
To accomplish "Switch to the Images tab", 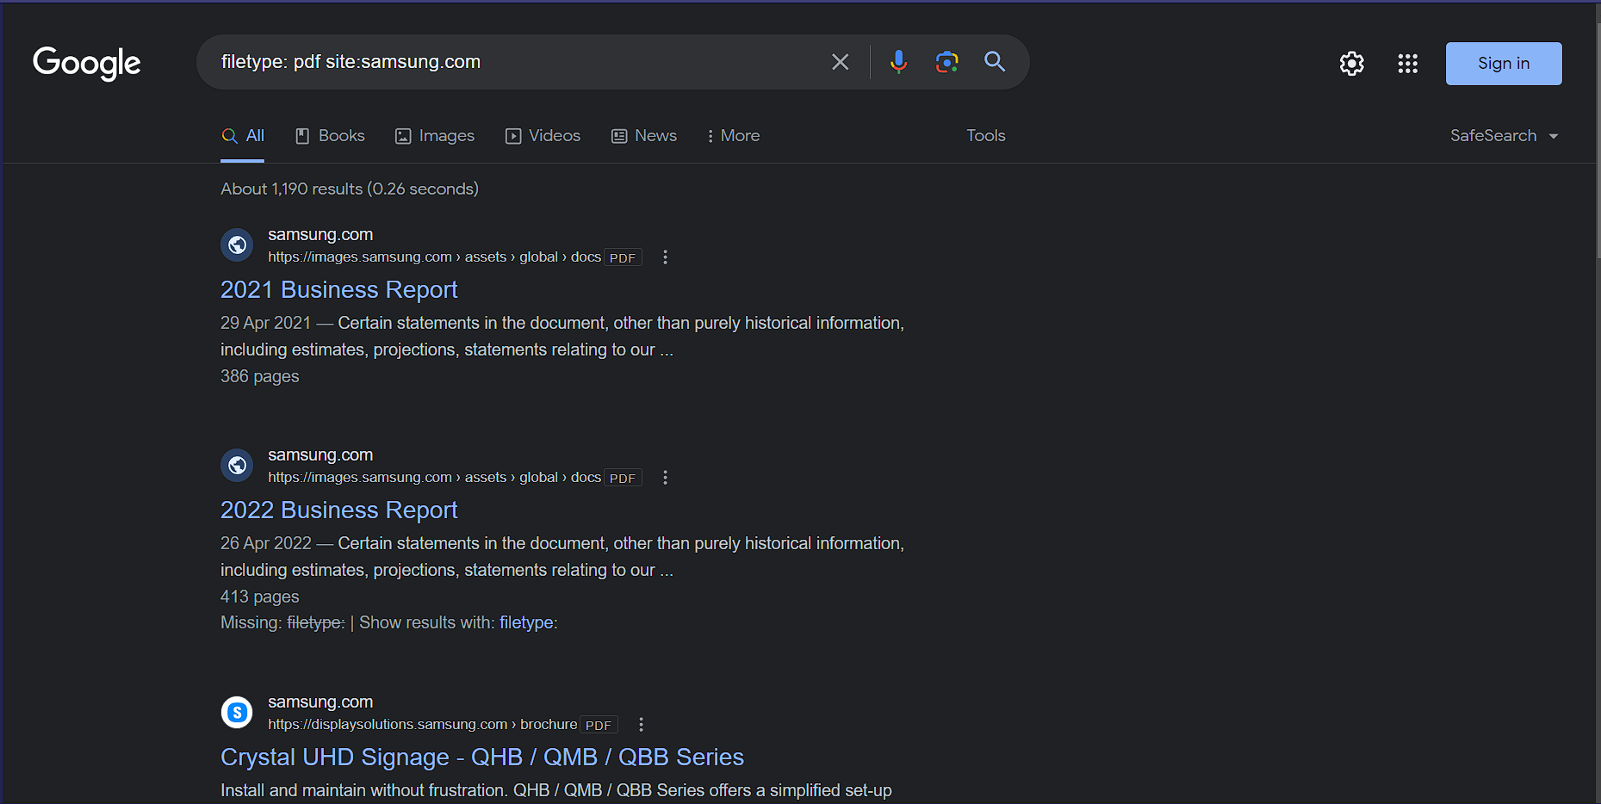I will click(x=435, y=136).
